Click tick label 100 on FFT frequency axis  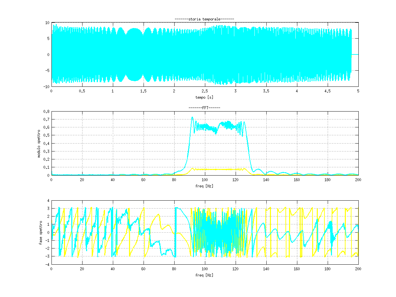pyautogui.click(x=205, y=180)
